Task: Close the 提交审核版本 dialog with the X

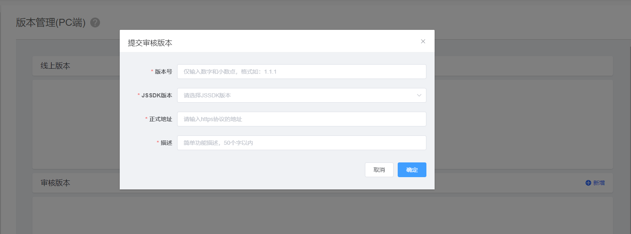Action: [423, 41]
